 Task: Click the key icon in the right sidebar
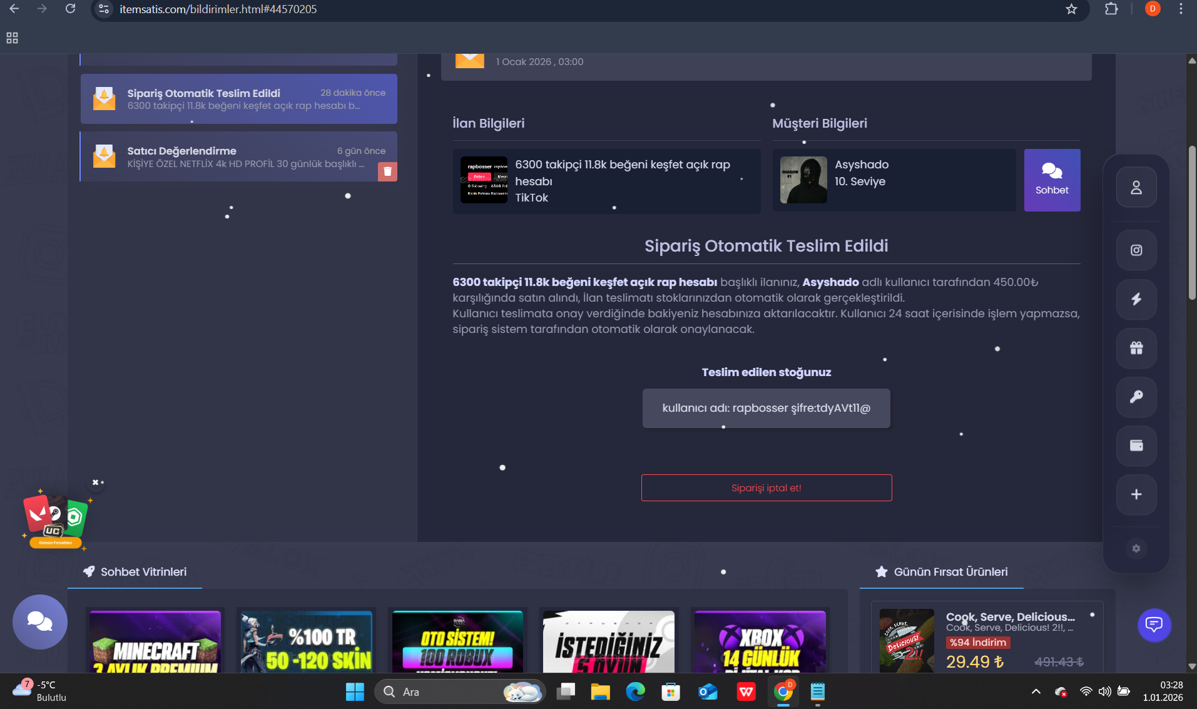1136,397
